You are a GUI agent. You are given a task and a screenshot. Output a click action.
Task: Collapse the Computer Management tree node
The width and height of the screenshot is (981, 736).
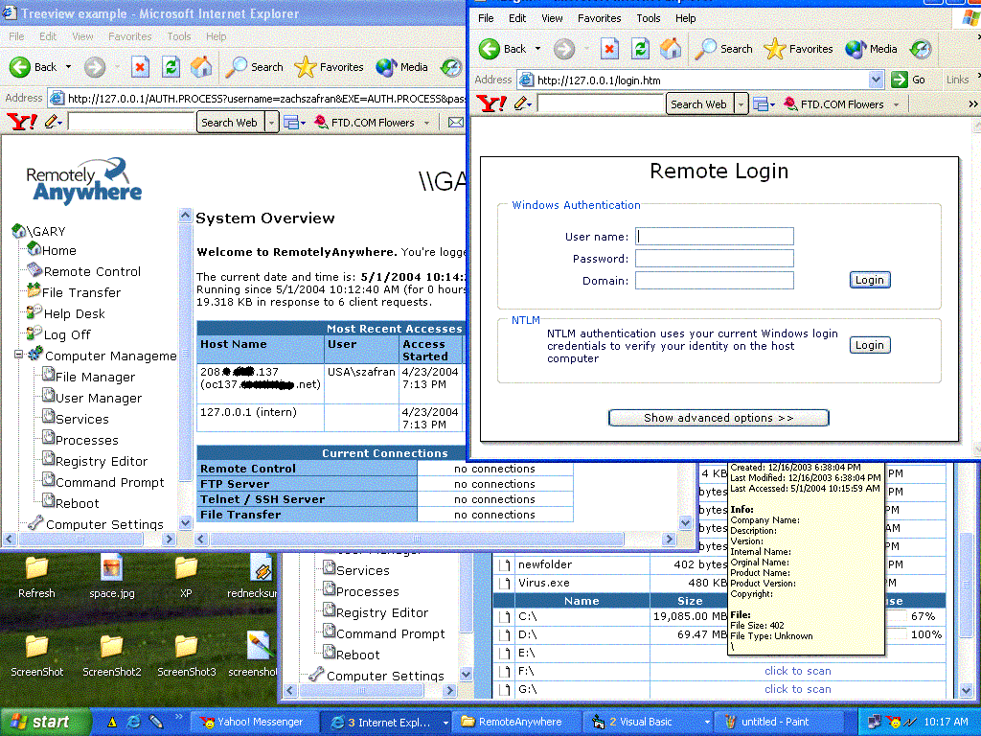point(18,355)
